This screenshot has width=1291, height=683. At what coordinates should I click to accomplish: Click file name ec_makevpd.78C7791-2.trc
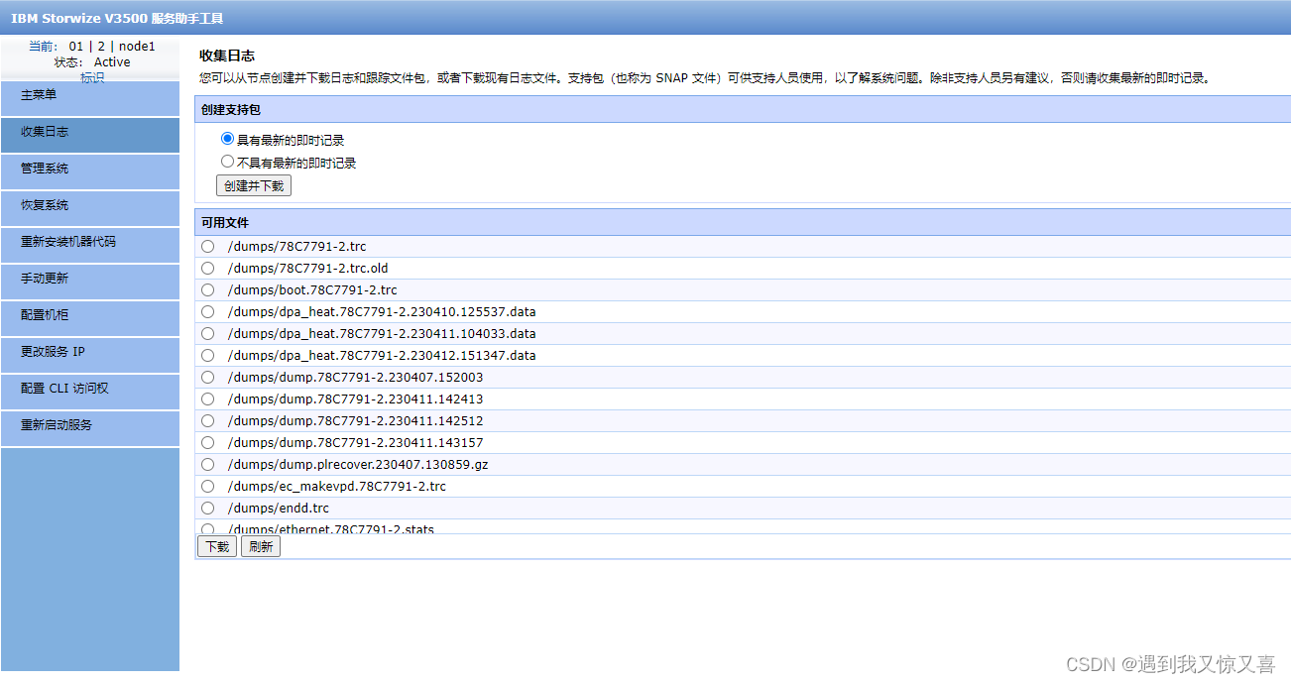coord(337,487)
